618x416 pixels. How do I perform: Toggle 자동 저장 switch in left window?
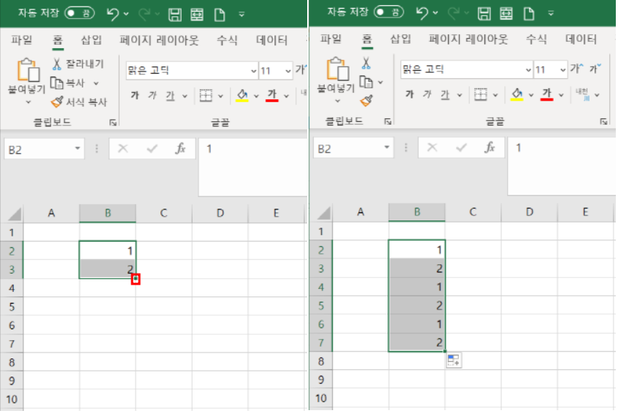80,13
